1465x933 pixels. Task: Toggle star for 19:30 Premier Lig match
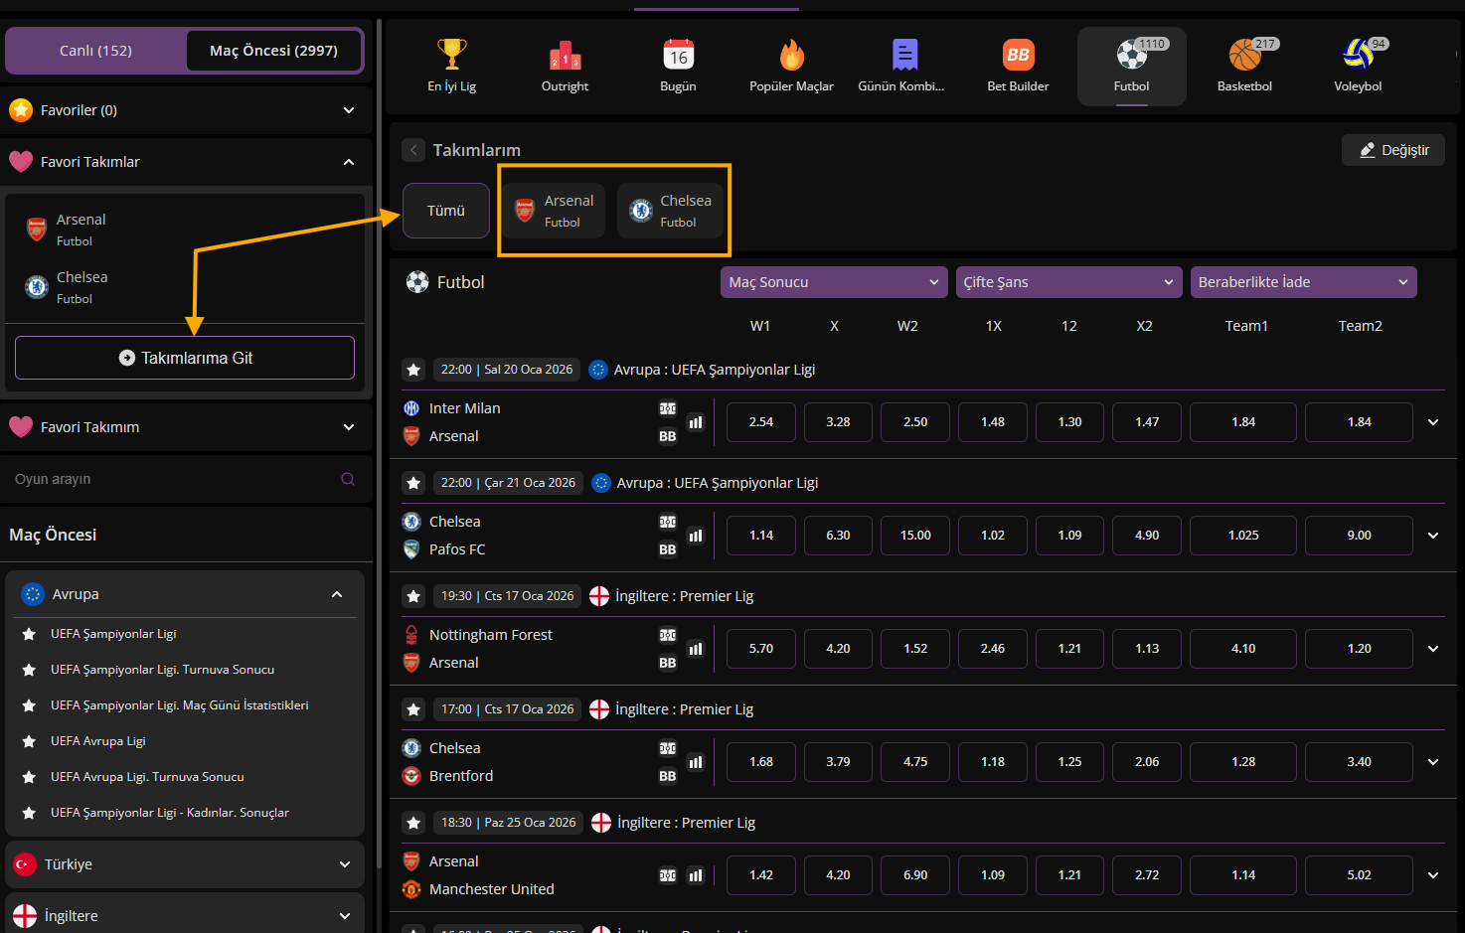pyautogui.click(x=413, y=596)
